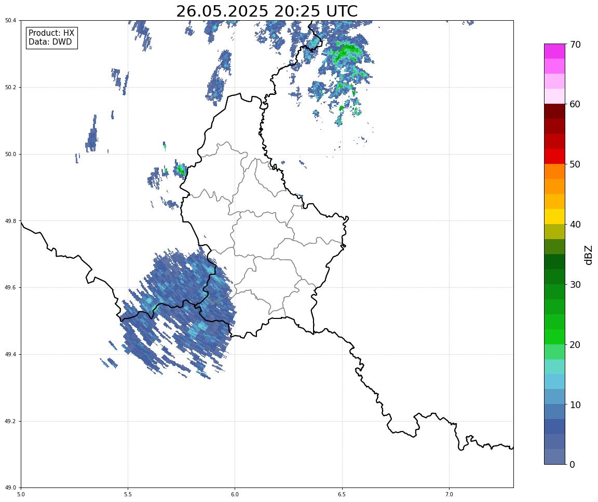Click the 6.0 longitude axis label
The height and width of the screenshot is (502, 598).
coord(235,494)
